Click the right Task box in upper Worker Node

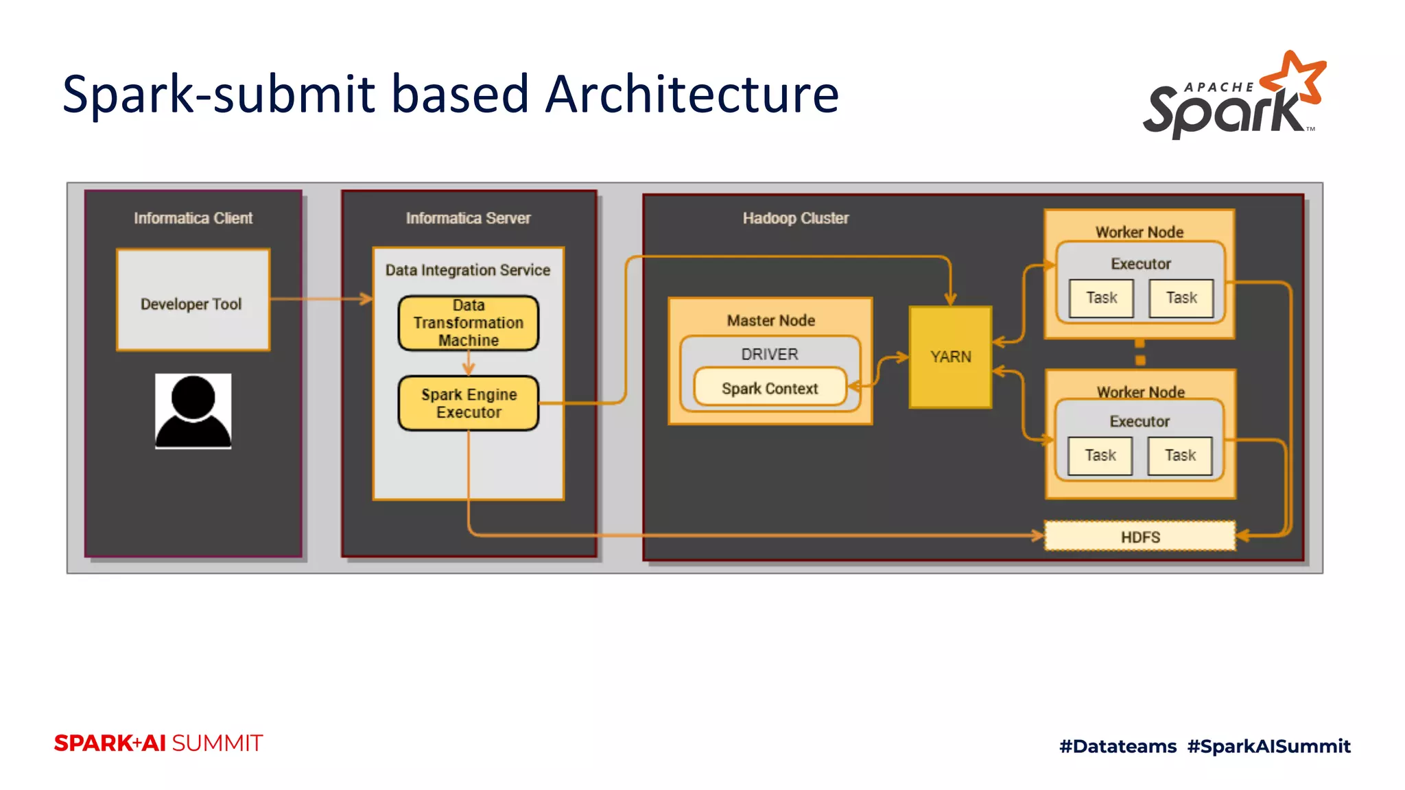[x=1181, y=298]
